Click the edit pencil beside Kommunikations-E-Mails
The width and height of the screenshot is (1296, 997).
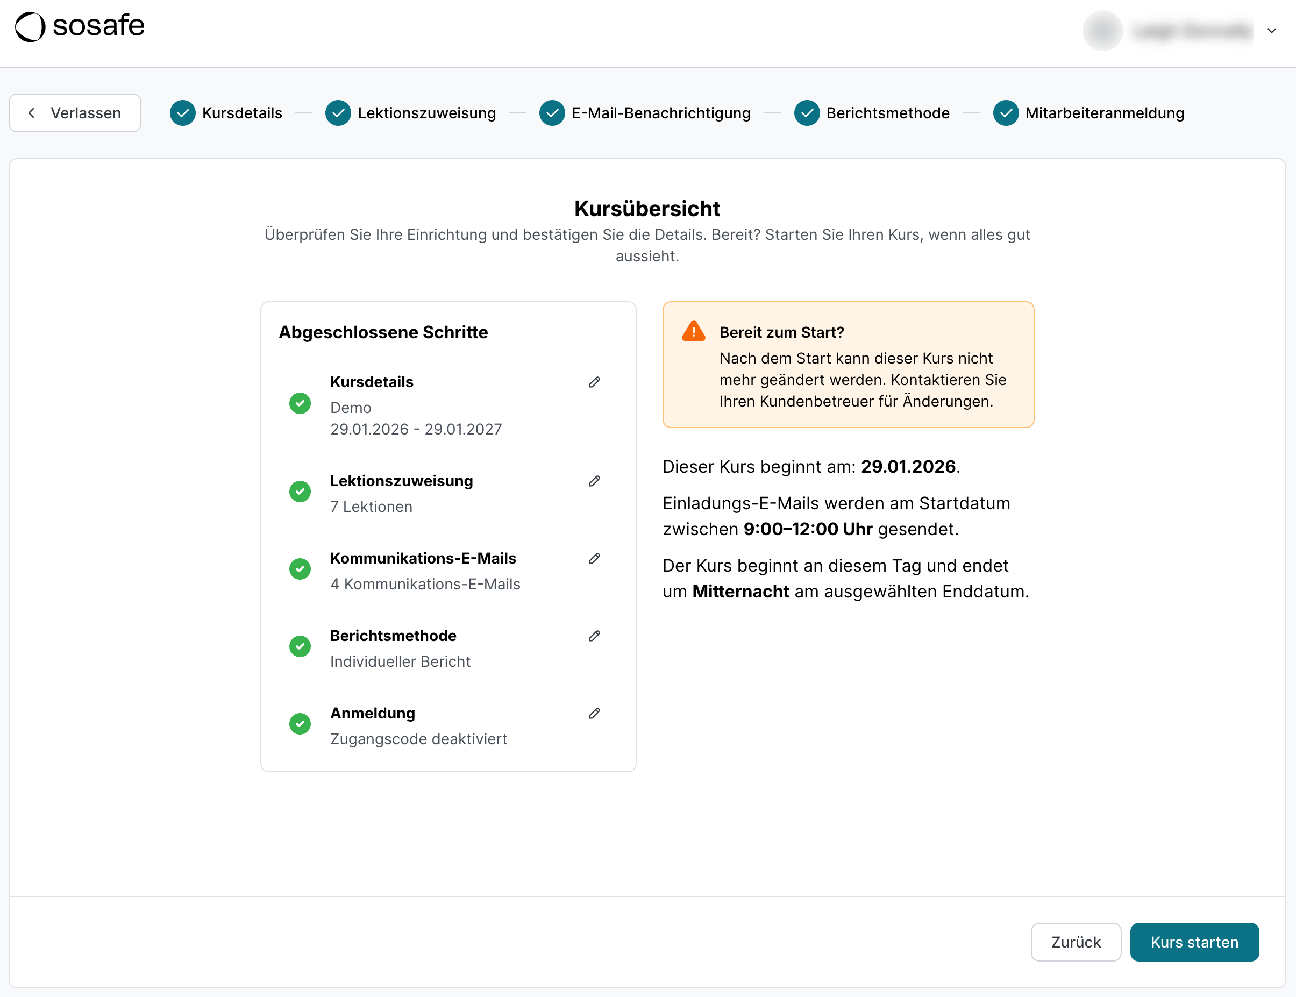(x=595, y=558)
